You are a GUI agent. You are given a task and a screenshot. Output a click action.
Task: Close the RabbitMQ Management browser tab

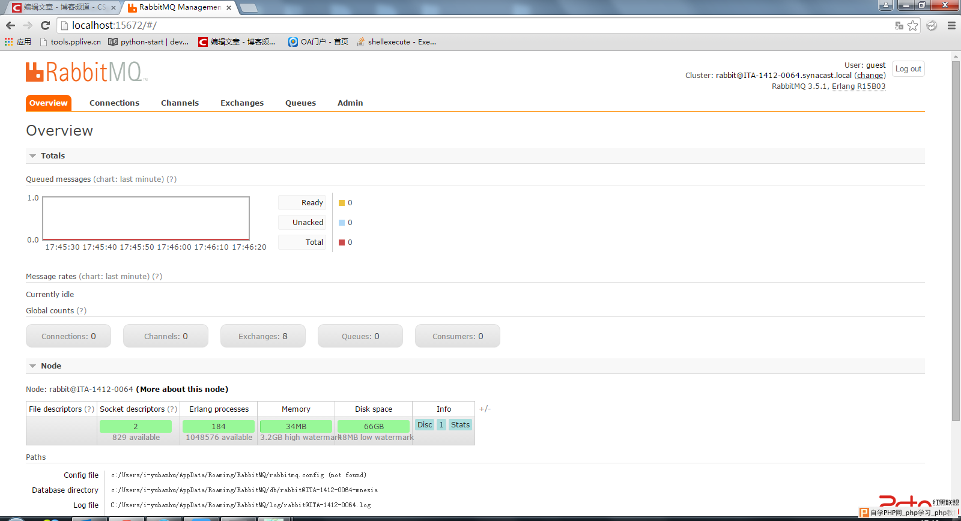229,8
